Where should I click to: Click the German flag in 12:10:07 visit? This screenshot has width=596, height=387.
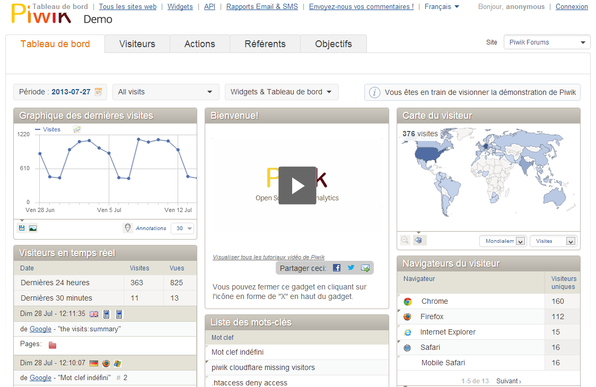94,363
